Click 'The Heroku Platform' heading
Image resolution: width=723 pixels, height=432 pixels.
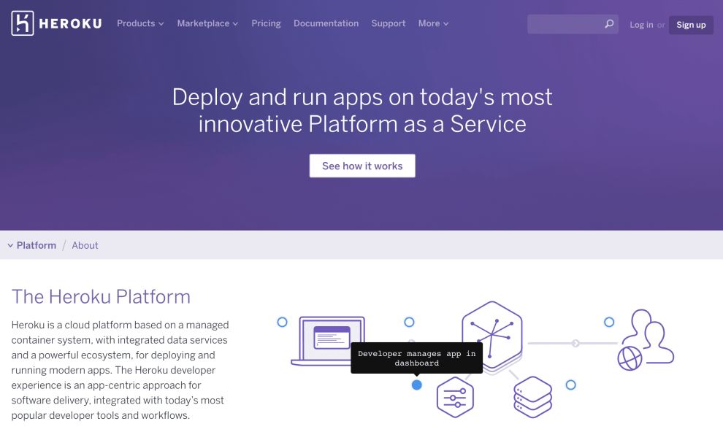click(x=101, y=296)
